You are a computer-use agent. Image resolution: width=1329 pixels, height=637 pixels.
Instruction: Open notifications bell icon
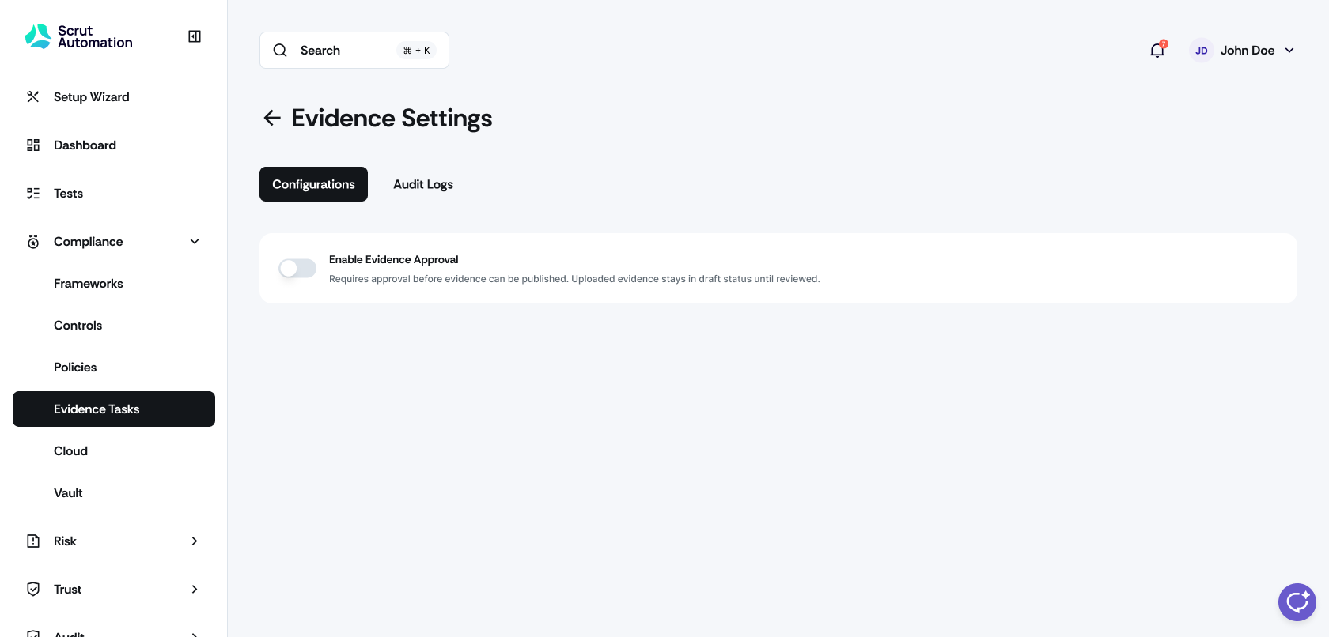click(1157, 51)
